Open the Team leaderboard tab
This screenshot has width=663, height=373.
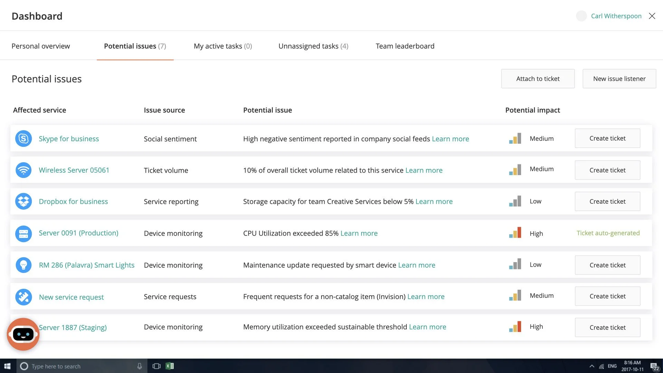pyautogui.click(x=405, y=46)
